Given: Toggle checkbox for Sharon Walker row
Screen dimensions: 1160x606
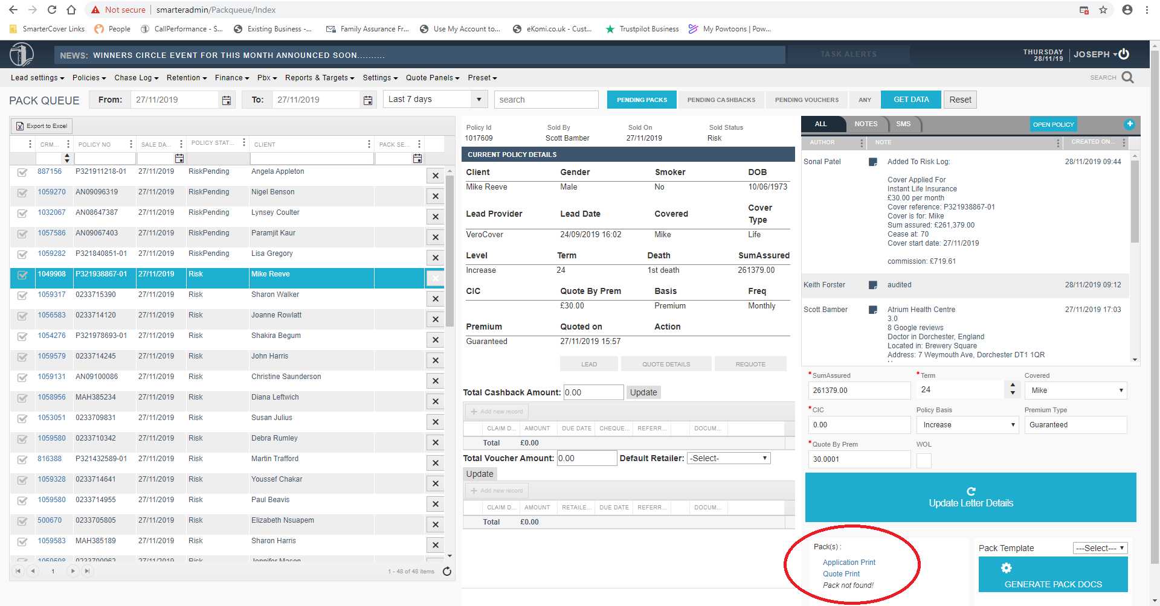Looking at the screenshot, I should [x=22, y=296].
